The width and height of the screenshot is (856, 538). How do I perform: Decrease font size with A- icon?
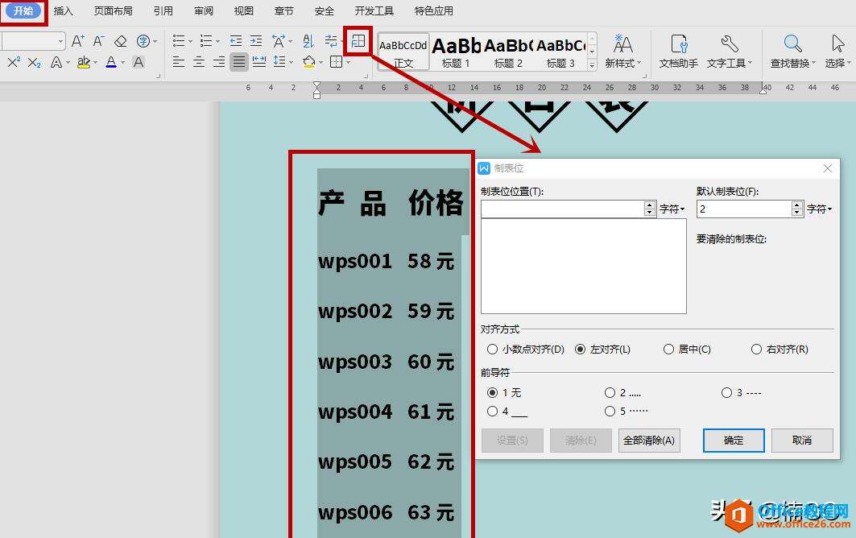coord(99,41)
